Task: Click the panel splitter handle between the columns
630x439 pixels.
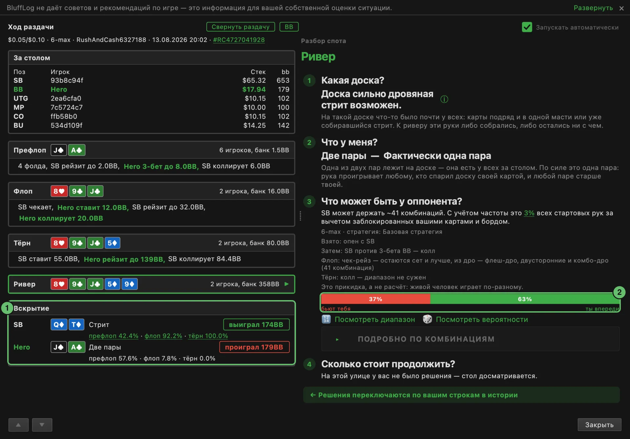Action: pos(300,216)
